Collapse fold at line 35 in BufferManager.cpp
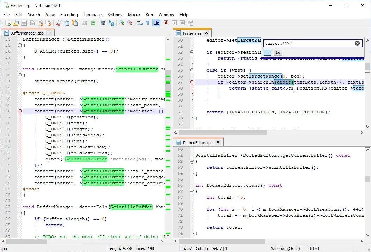The height and width of the screenshot is (252, 371). pos(20,45)
